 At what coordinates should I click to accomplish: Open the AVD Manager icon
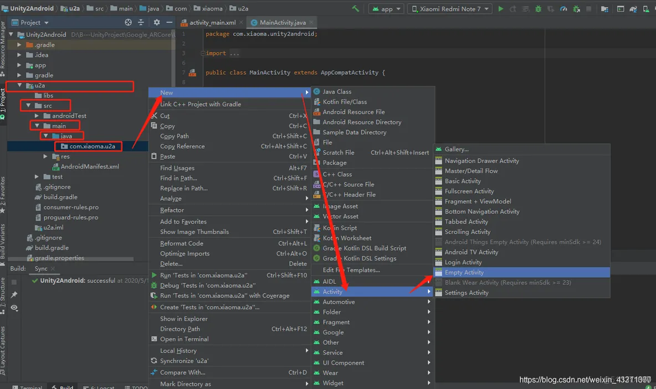(x=646, y=9)
